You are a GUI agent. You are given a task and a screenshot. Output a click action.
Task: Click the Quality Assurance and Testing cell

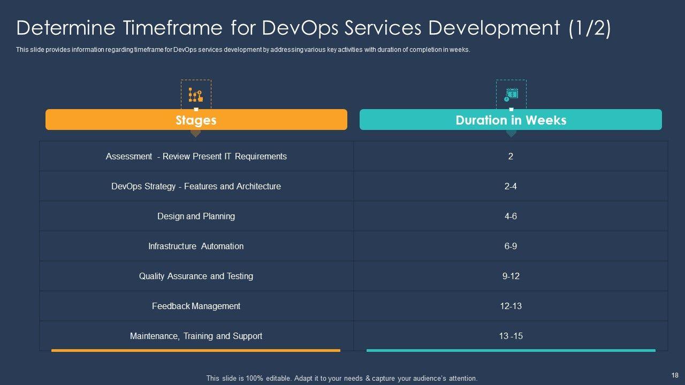196,276
